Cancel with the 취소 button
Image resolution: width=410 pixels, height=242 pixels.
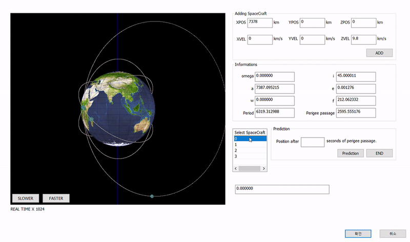coord(393,234)
